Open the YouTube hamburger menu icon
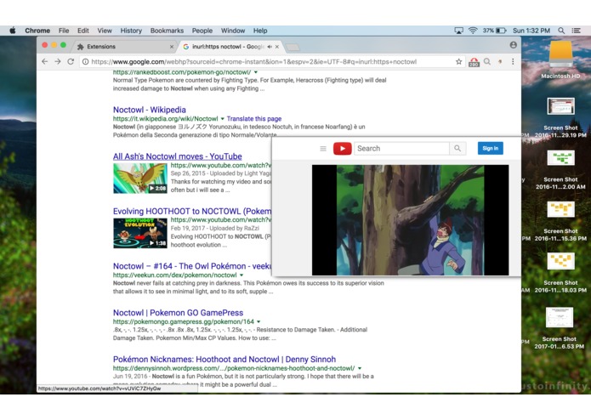The width and height of the screenshot is (591, 420). tap(323, 149)
